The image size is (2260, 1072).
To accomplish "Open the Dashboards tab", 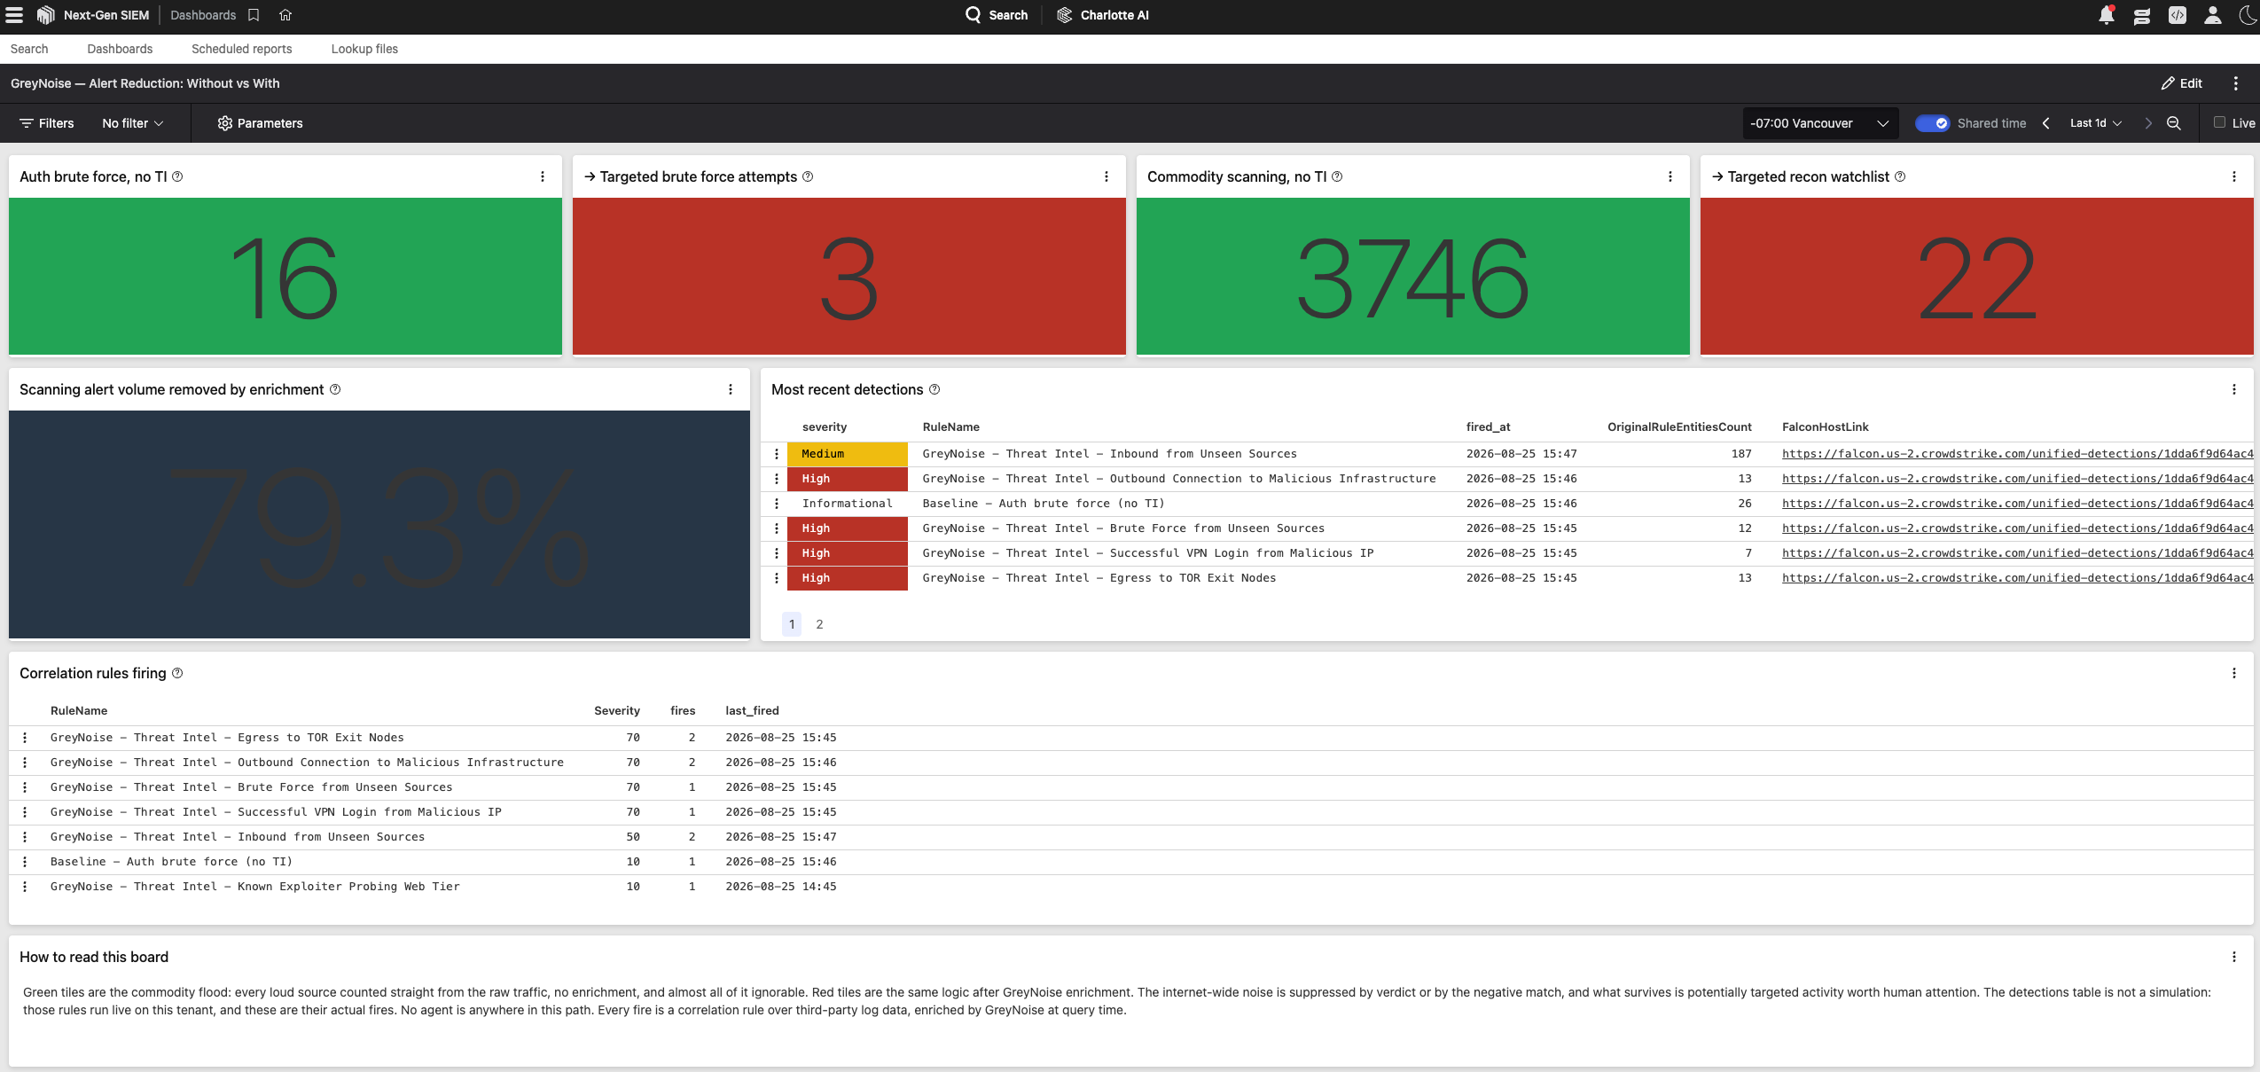I will tap(120, 49).
